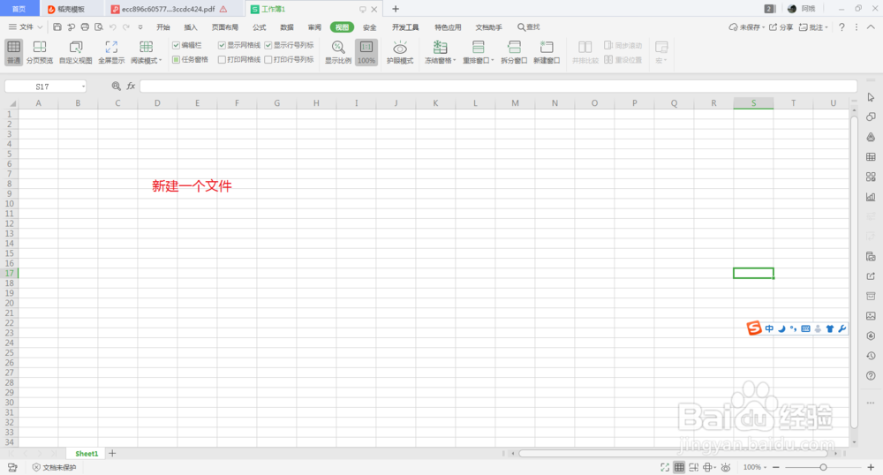The image size is (883, 475).
Task: Set zoom to 100% in ribbon
Action: (x=366, y=52)
